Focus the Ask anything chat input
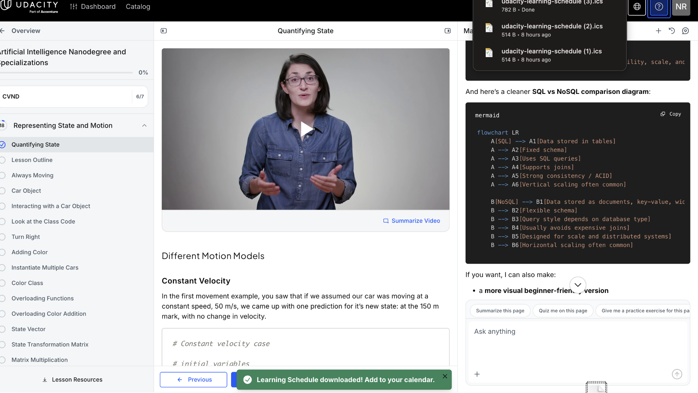Screen dimensions: 698x393 (x=578, y=344)
